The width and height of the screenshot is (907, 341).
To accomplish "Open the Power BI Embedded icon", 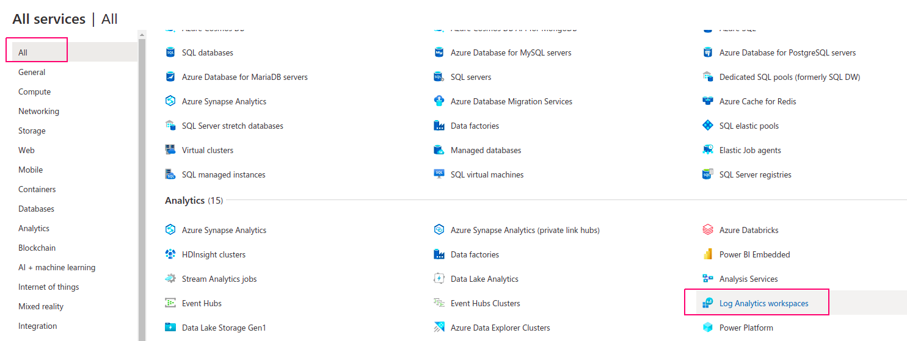I will point(708,254).
